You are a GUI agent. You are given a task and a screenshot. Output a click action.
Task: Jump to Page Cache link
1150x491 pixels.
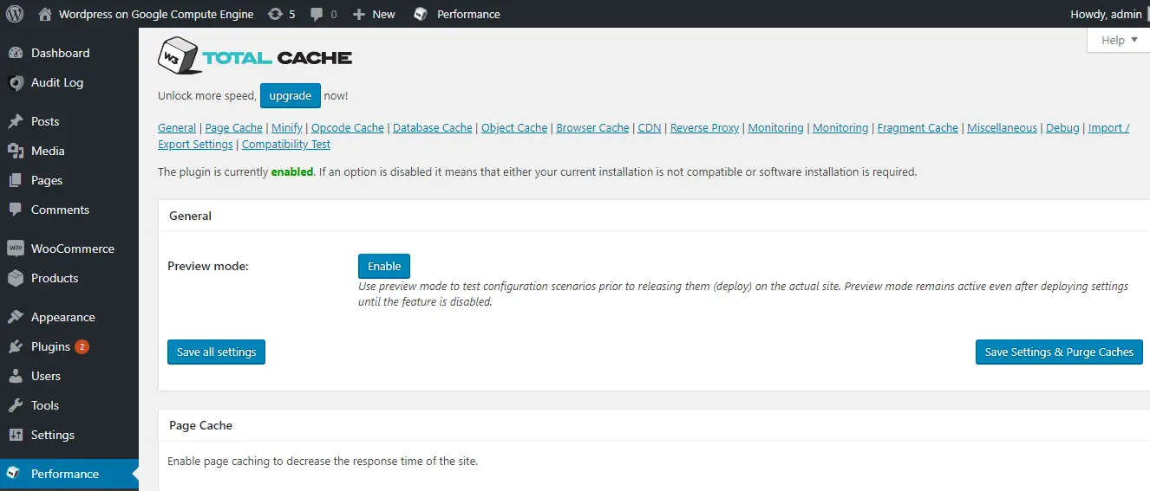tap(234, 127)
